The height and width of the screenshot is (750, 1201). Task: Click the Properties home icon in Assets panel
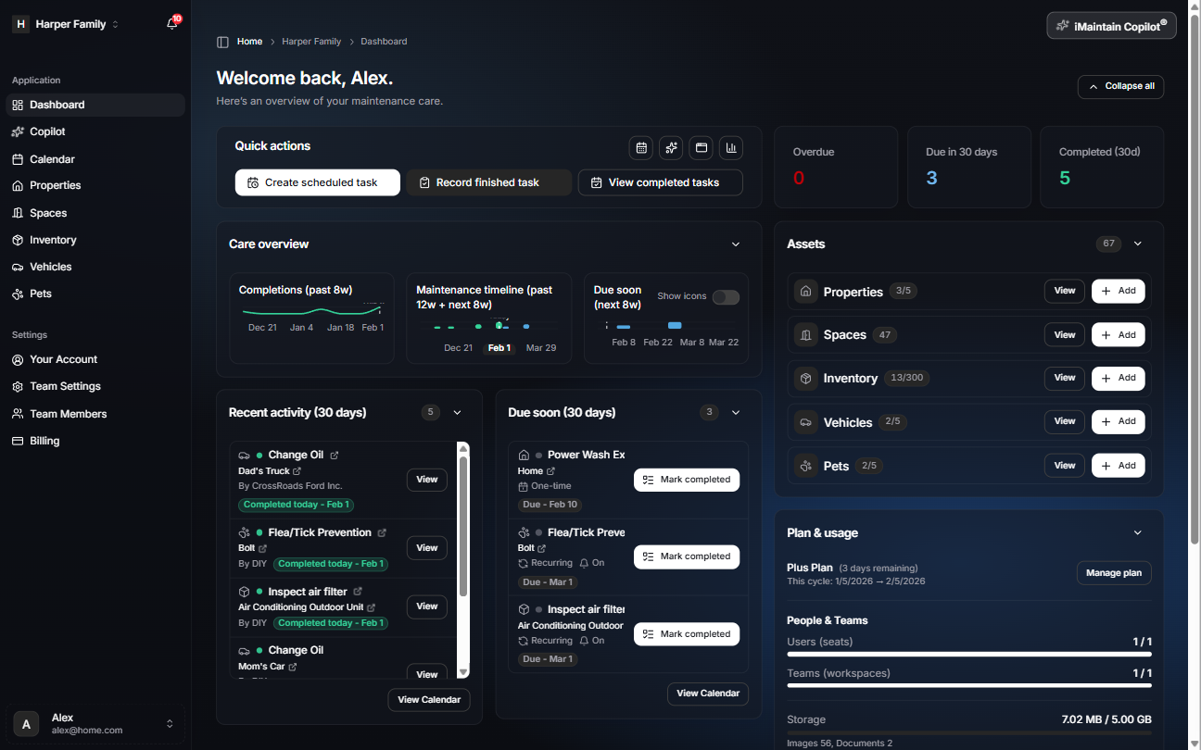tap(805, 291)
